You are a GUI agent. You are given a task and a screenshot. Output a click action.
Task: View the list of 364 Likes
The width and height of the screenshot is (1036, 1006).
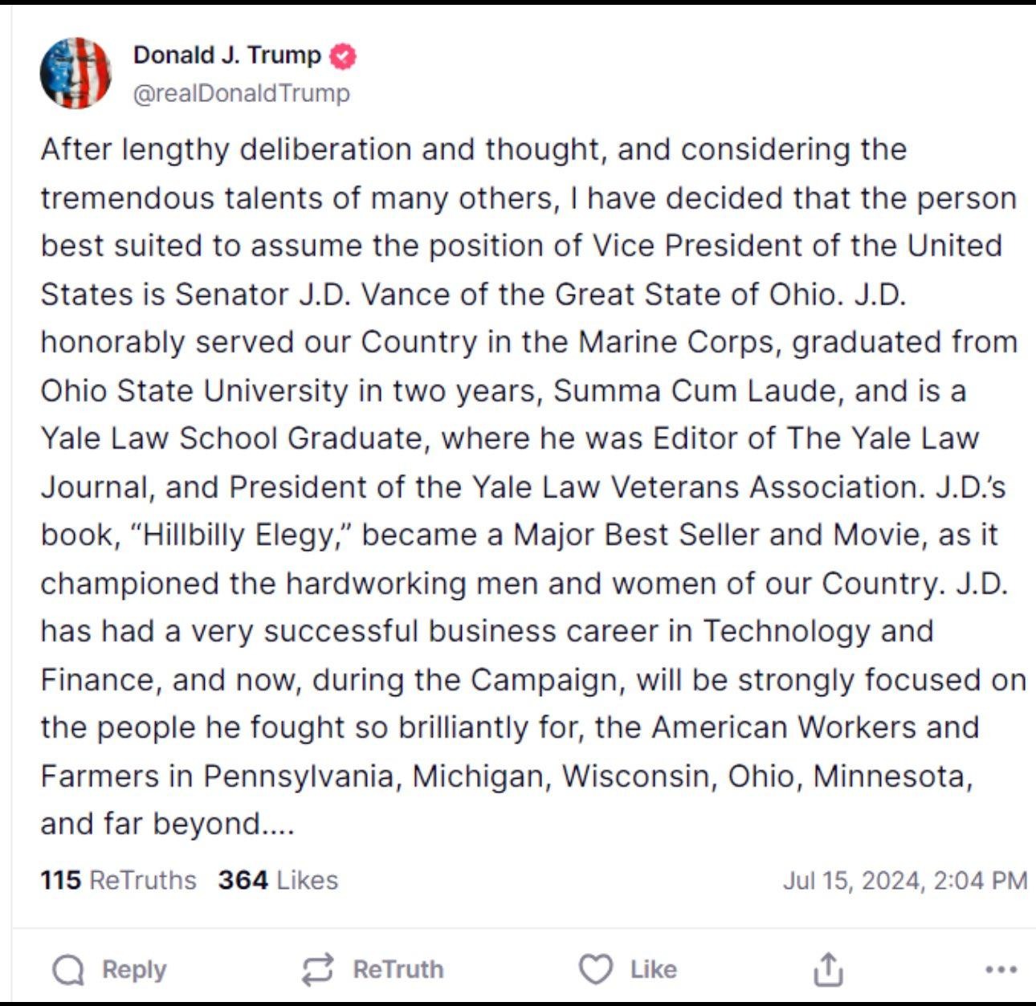point(278,880)
